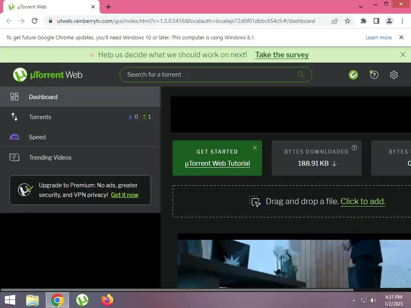
Task: Click the Torrents arrows icon
Action: click(14, 117)
